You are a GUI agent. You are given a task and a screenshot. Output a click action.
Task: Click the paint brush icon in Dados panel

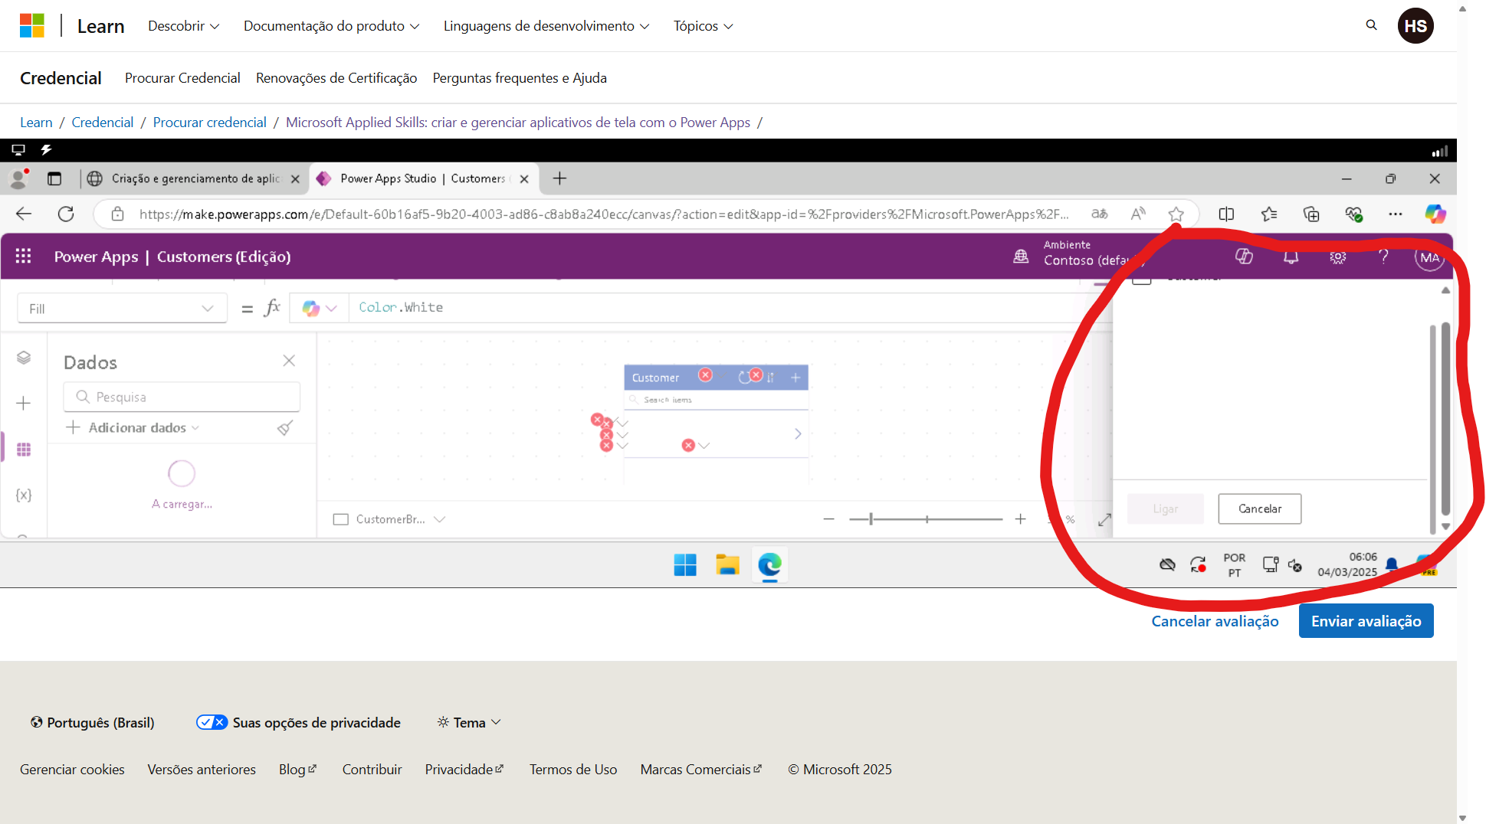(x=285, y=427)
